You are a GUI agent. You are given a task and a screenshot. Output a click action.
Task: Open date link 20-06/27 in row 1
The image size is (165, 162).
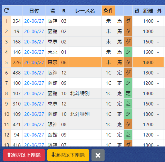pos(34,21)
